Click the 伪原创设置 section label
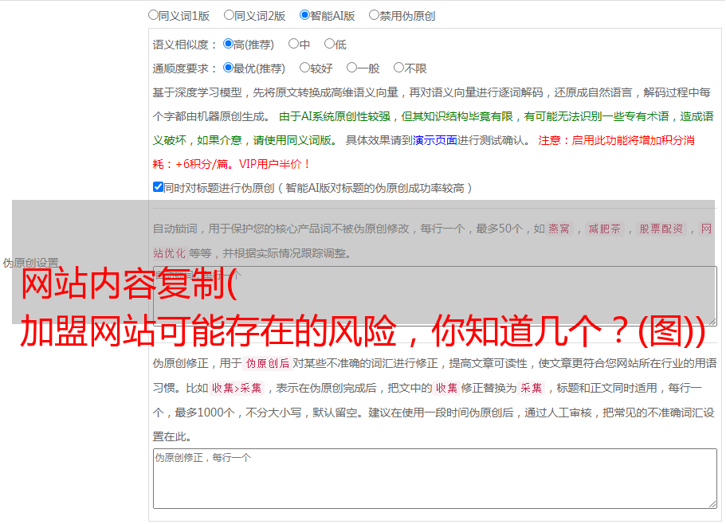This screenshot has width=726, height=524. point(31,263)
